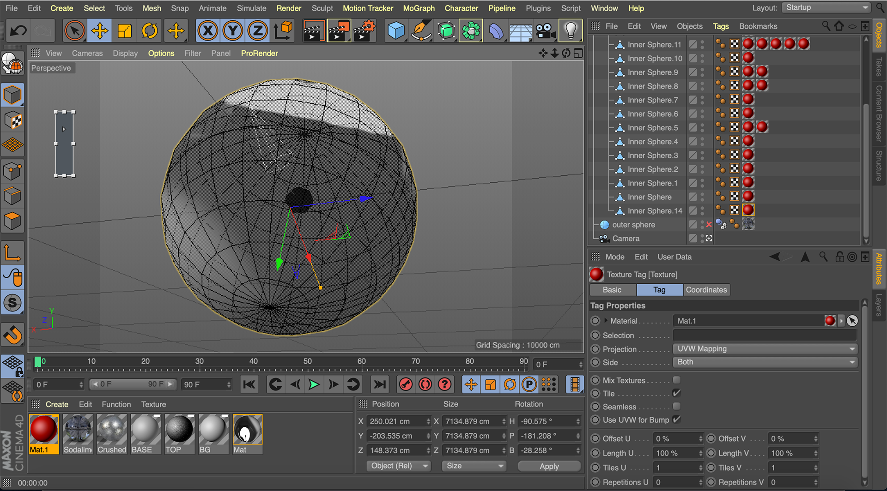887x491 pixels.
Task: Open the Projection UVW Mapping dropdown
Action: tap(765, 349)
